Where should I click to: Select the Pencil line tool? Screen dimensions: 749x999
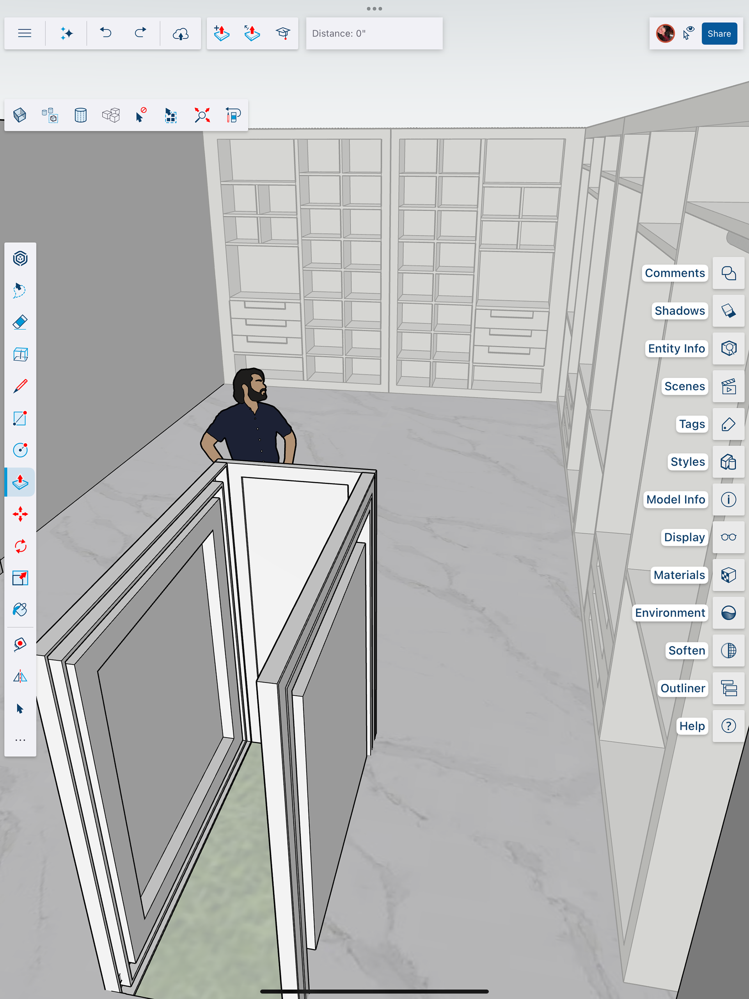point(20,386)
